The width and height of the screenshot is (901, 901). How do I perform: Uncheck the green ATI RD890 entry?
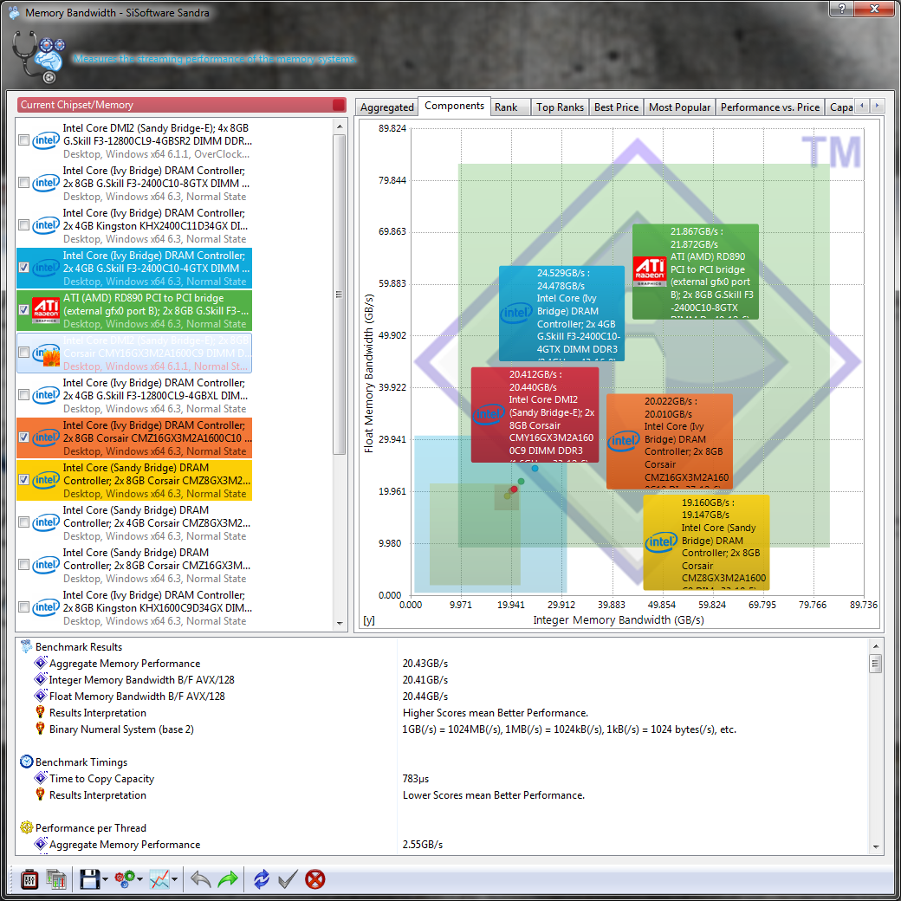click(x=23, y=310)
